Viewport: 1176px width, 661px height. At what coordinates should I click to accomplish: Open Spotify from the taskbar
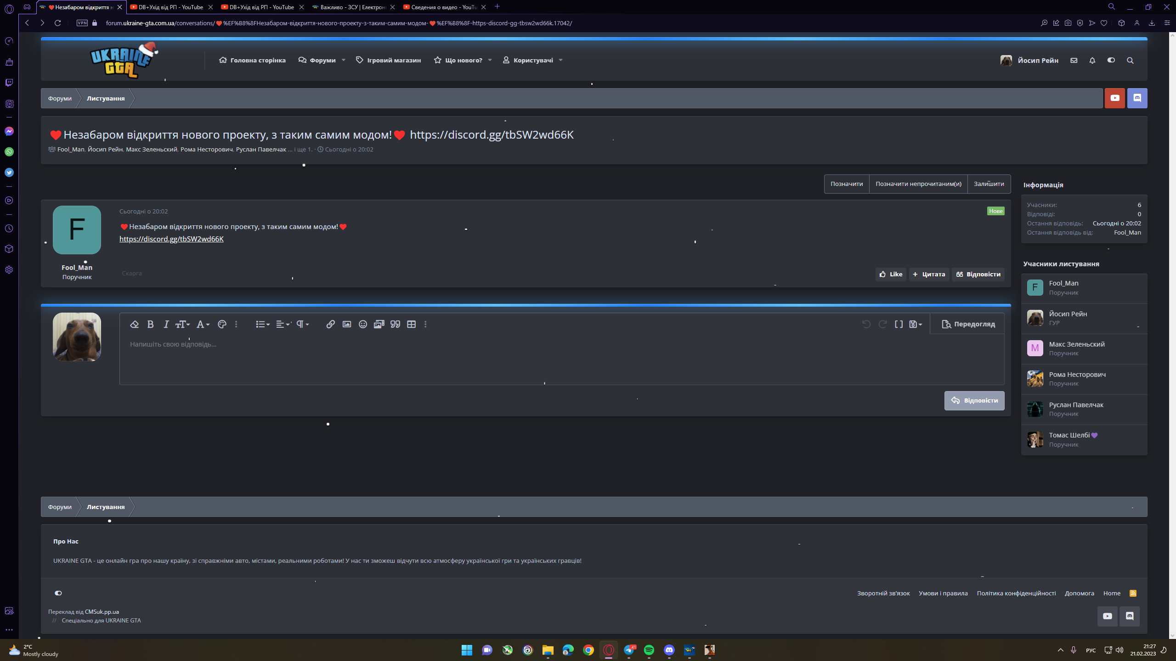coord(649,650)
